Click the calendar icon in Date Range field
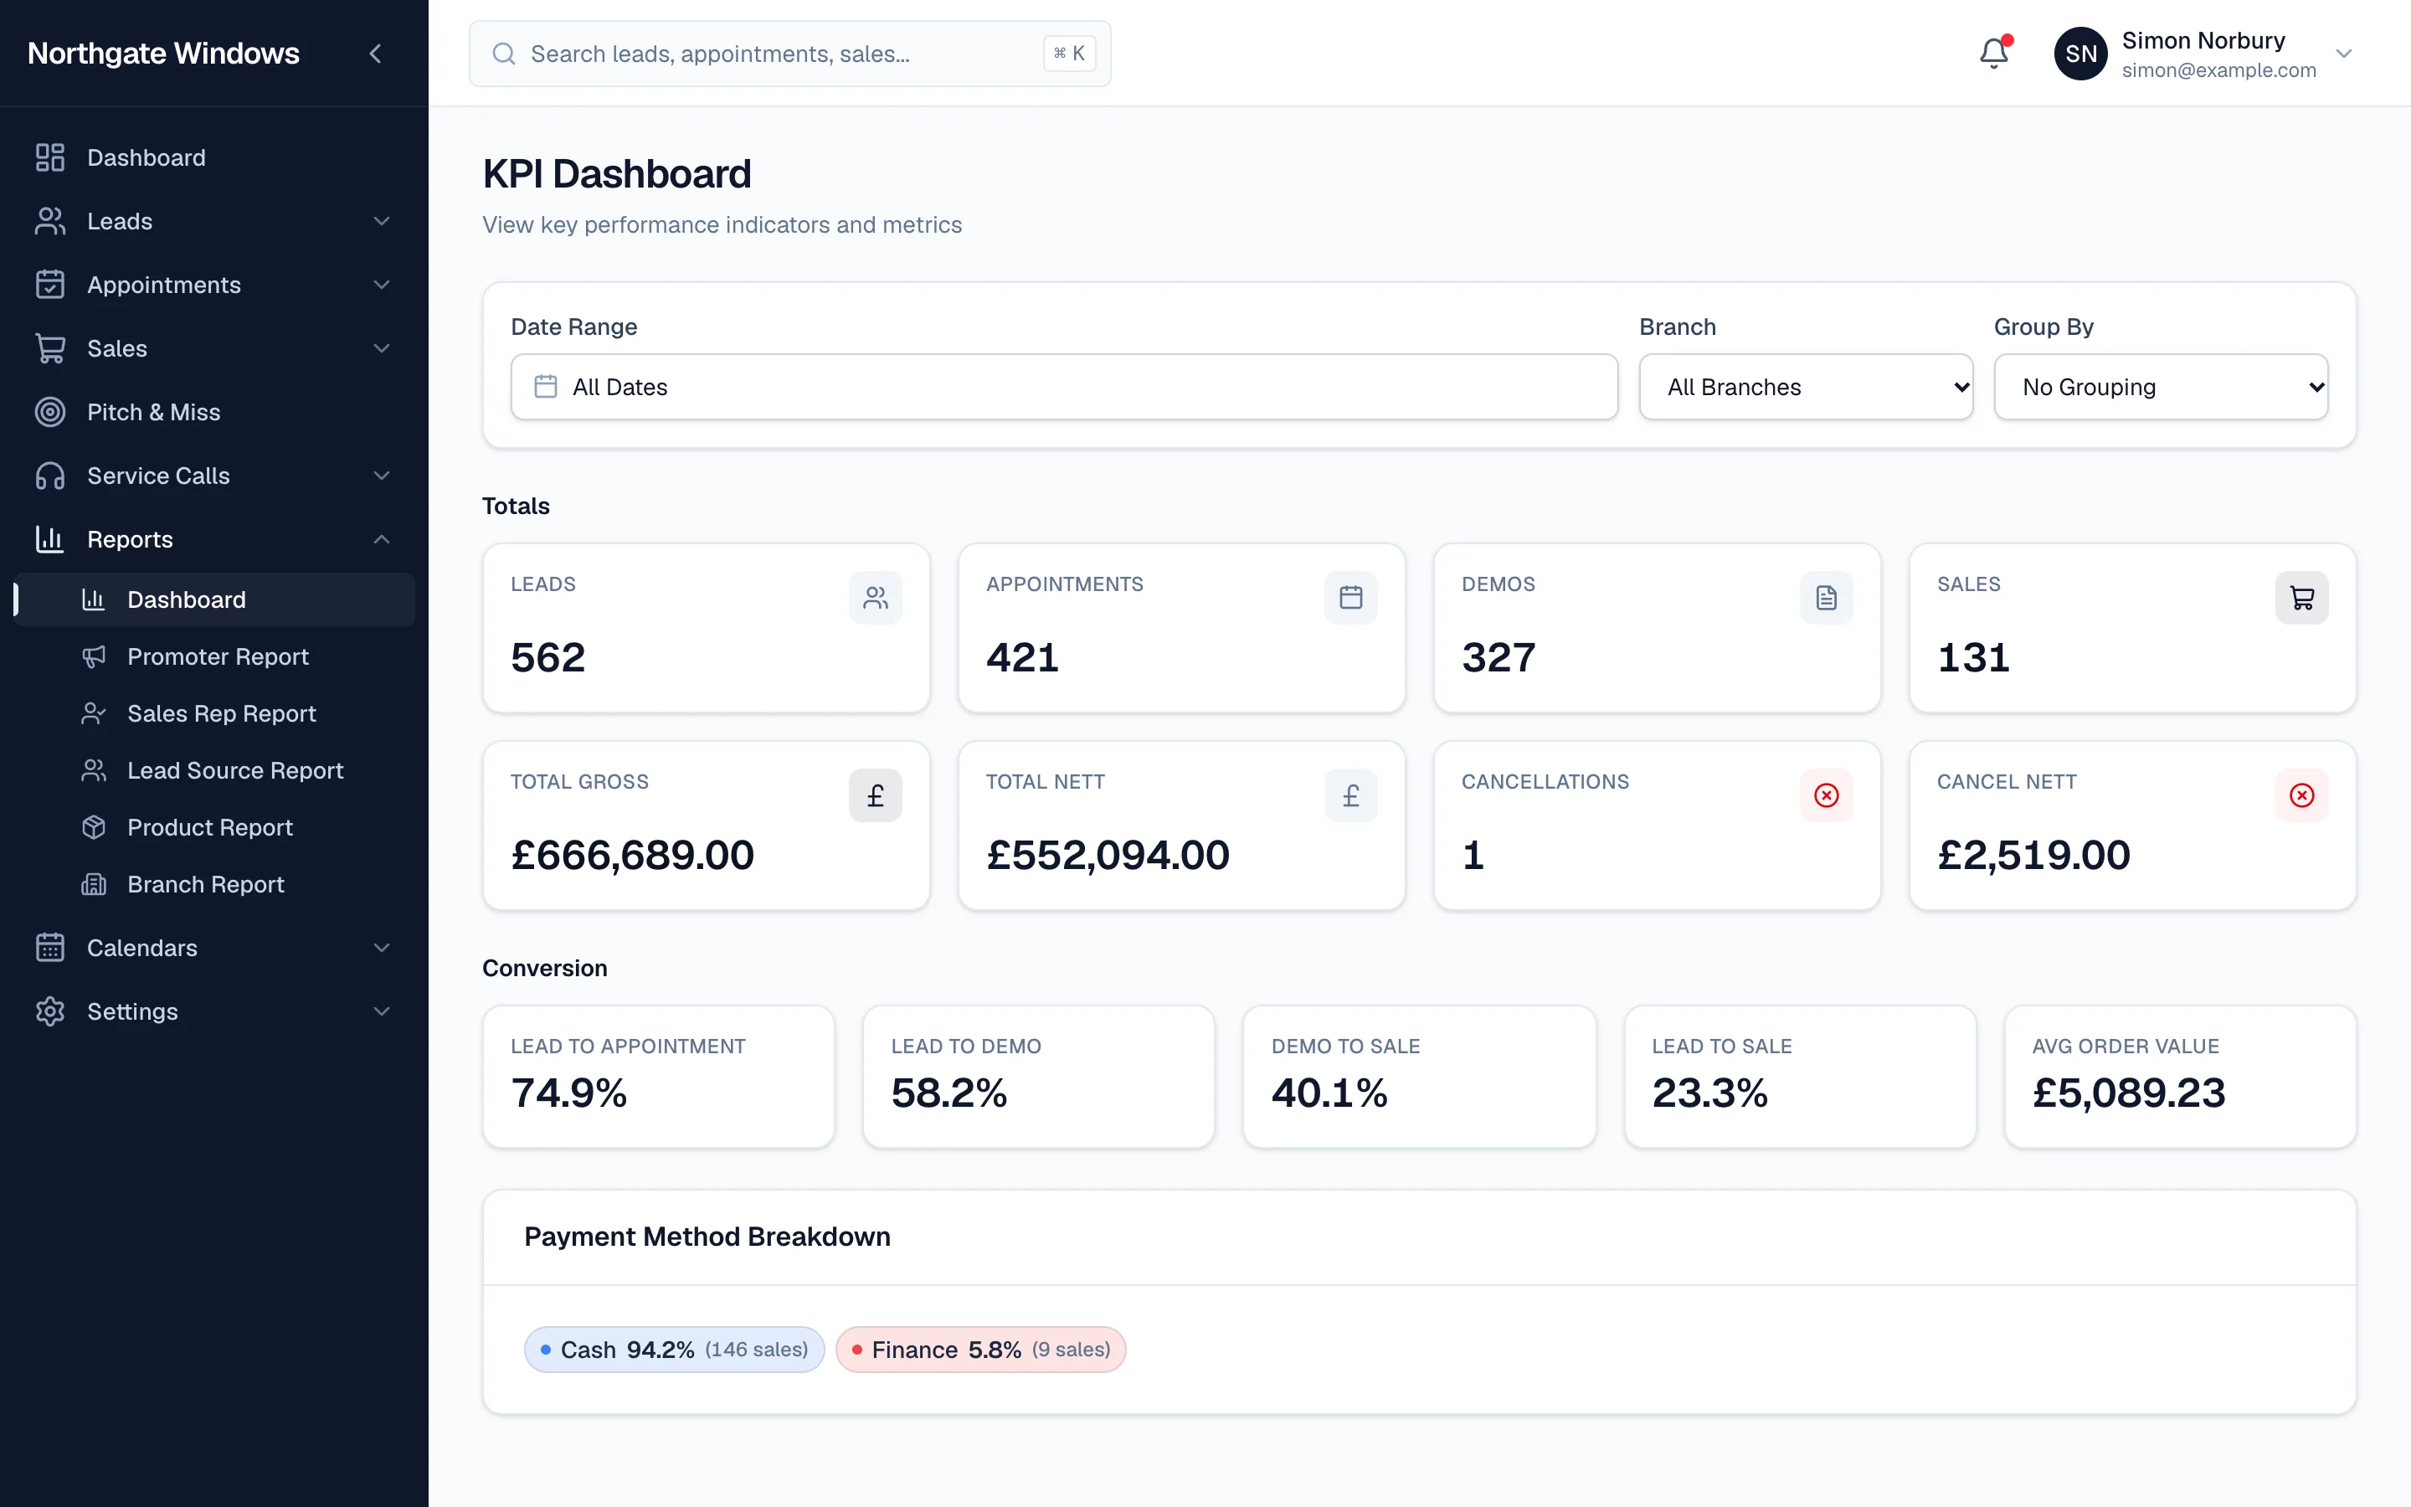The height and width of the screenshot is (1507, 2411). click(x=546, y=387)
